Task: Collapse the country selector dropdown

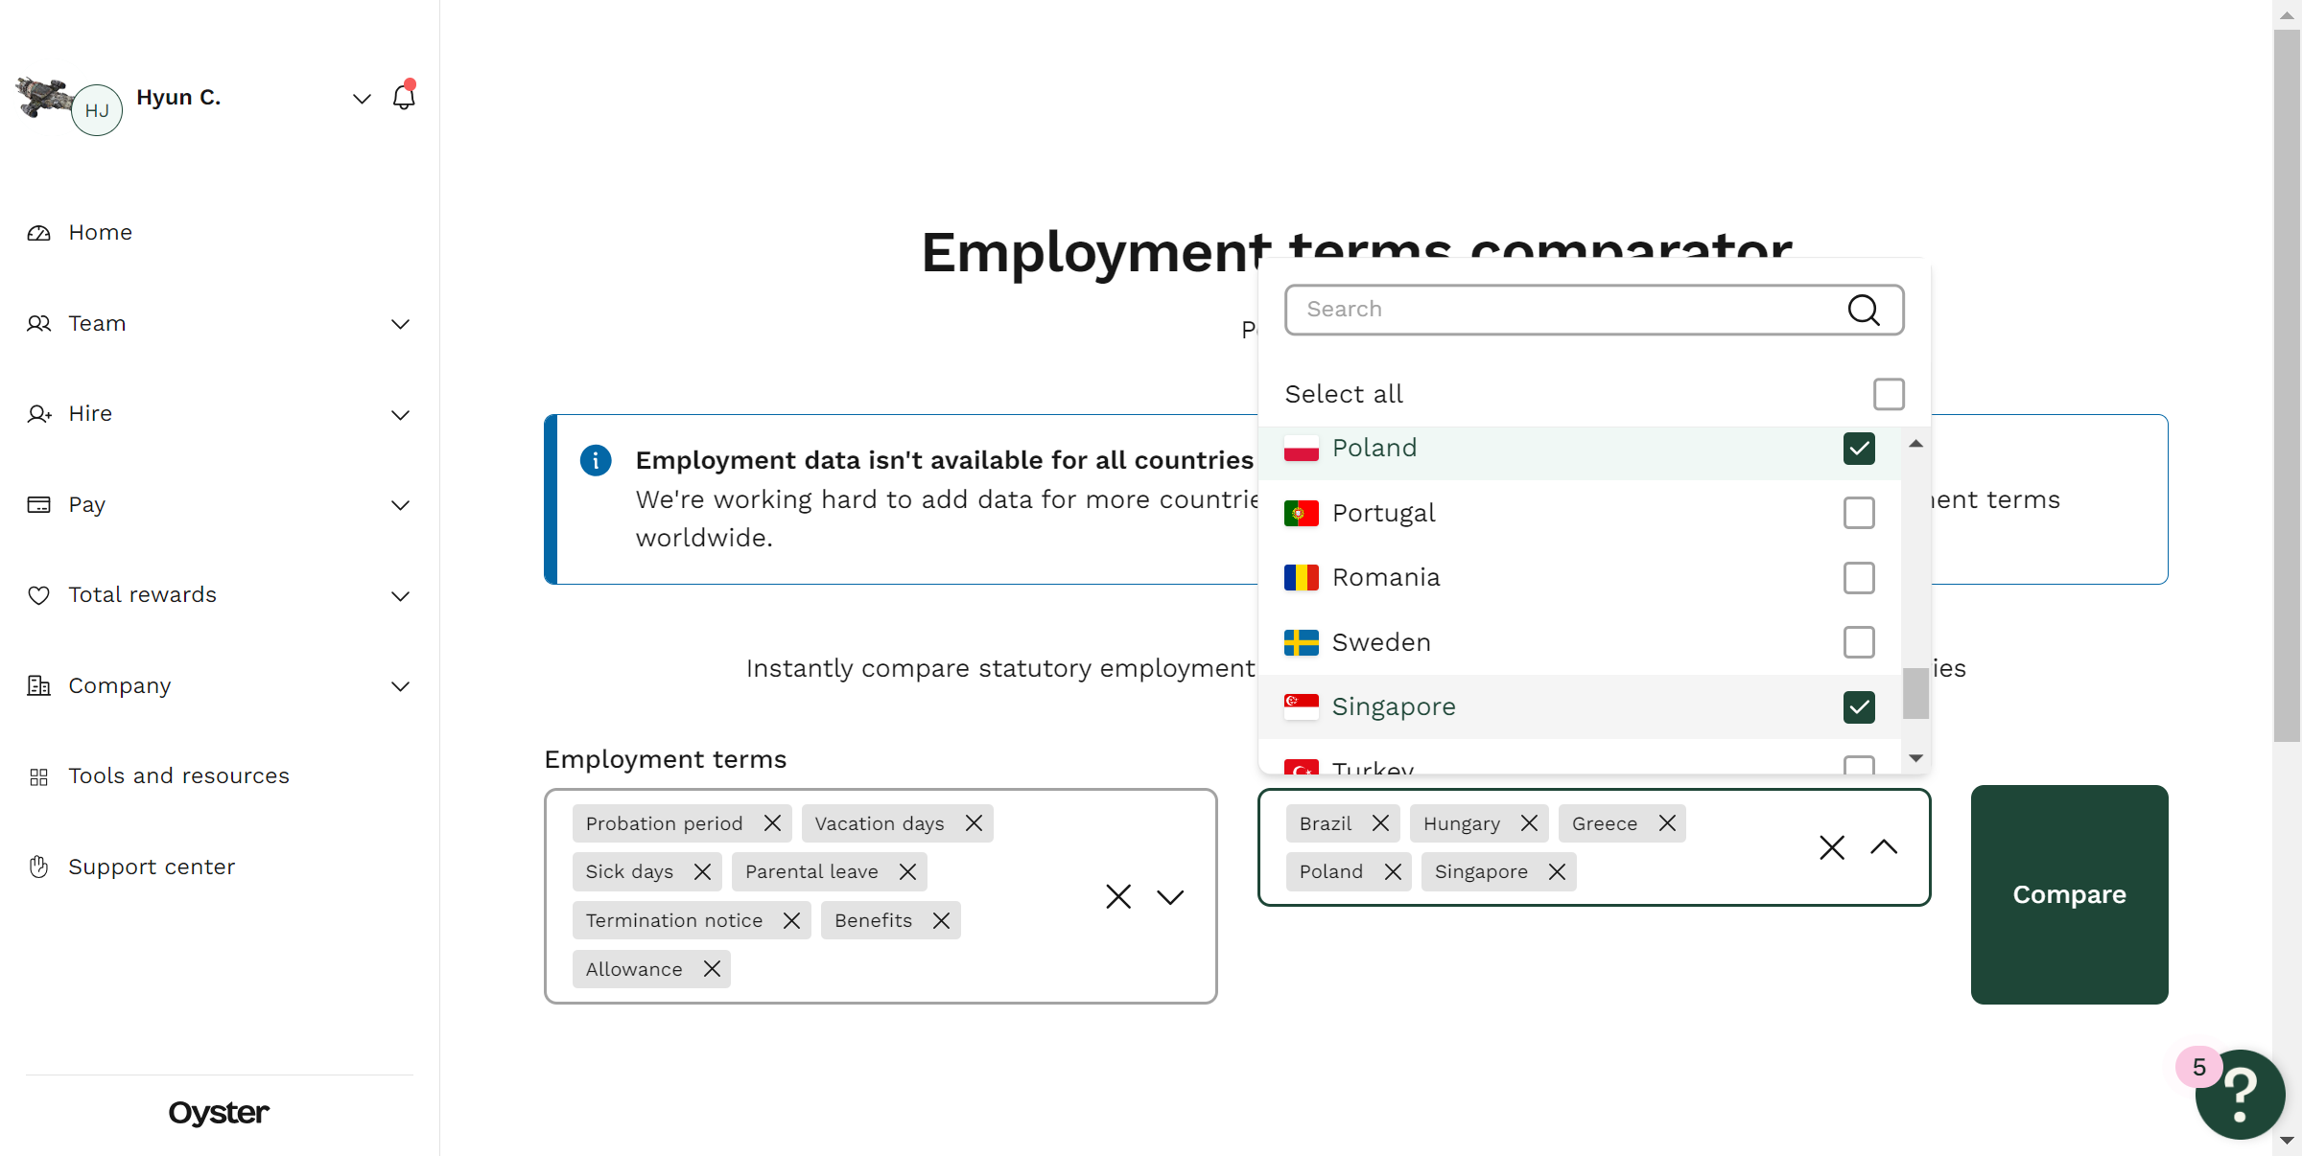Action: point(1885,846)
